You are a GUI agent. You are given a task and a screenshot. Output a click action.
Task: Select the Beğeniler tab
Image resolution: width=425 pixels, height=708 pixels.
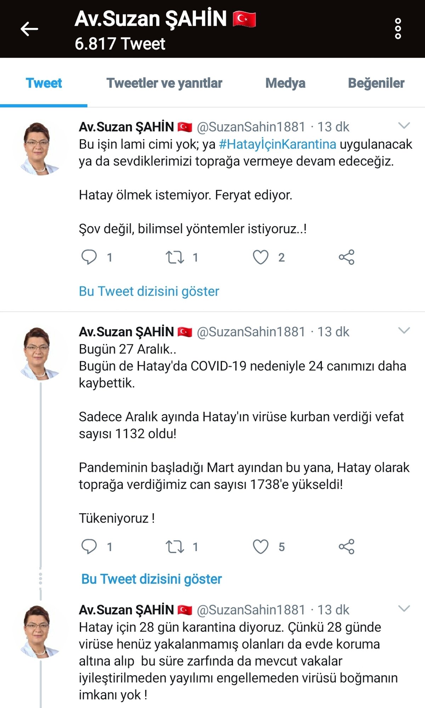[x=376, y=83]
